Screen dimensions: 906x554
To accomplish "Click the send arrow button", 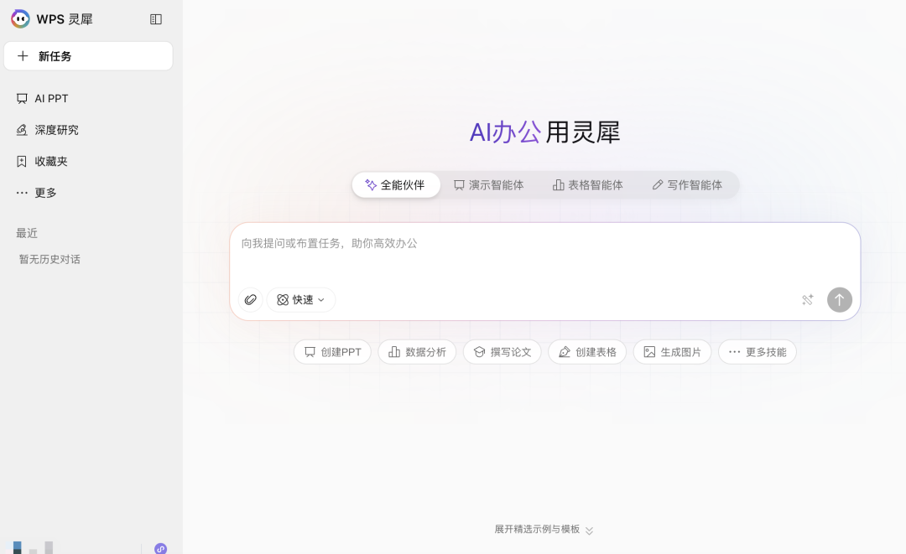I will tap(840, 300).
